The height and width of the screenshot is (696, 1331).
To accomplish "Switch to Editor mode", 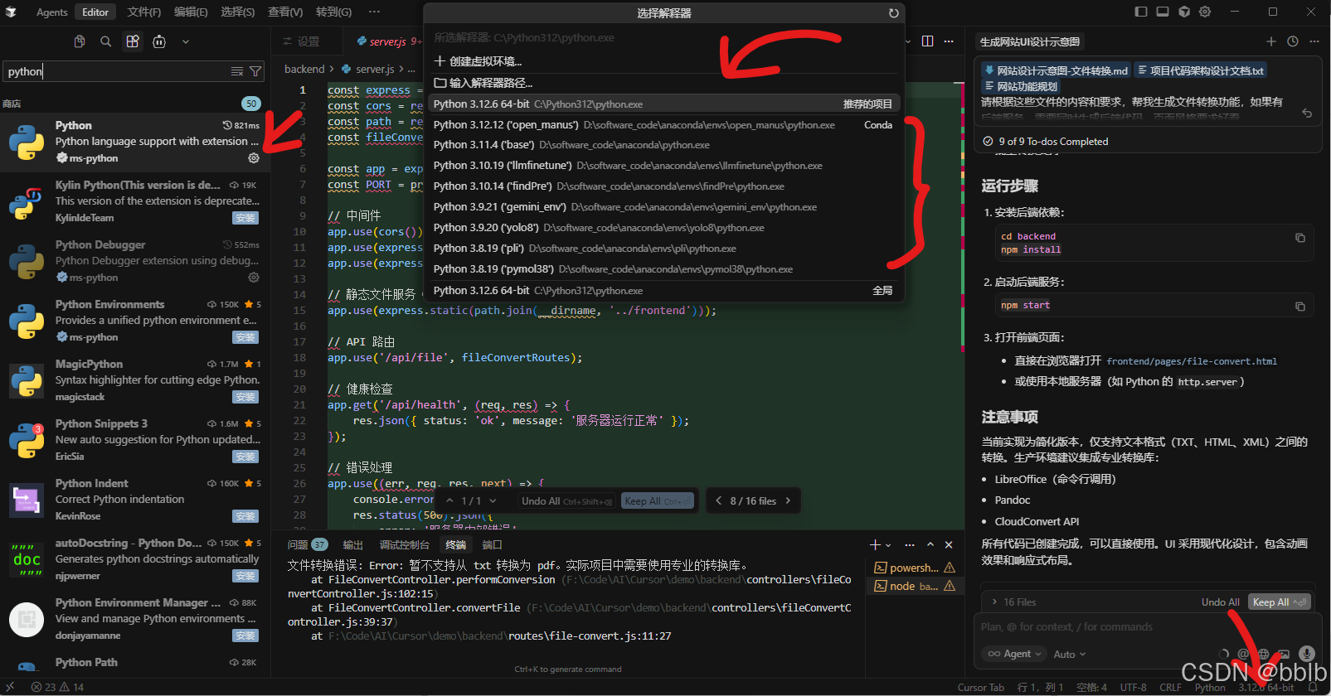I will tap(95, 12).
